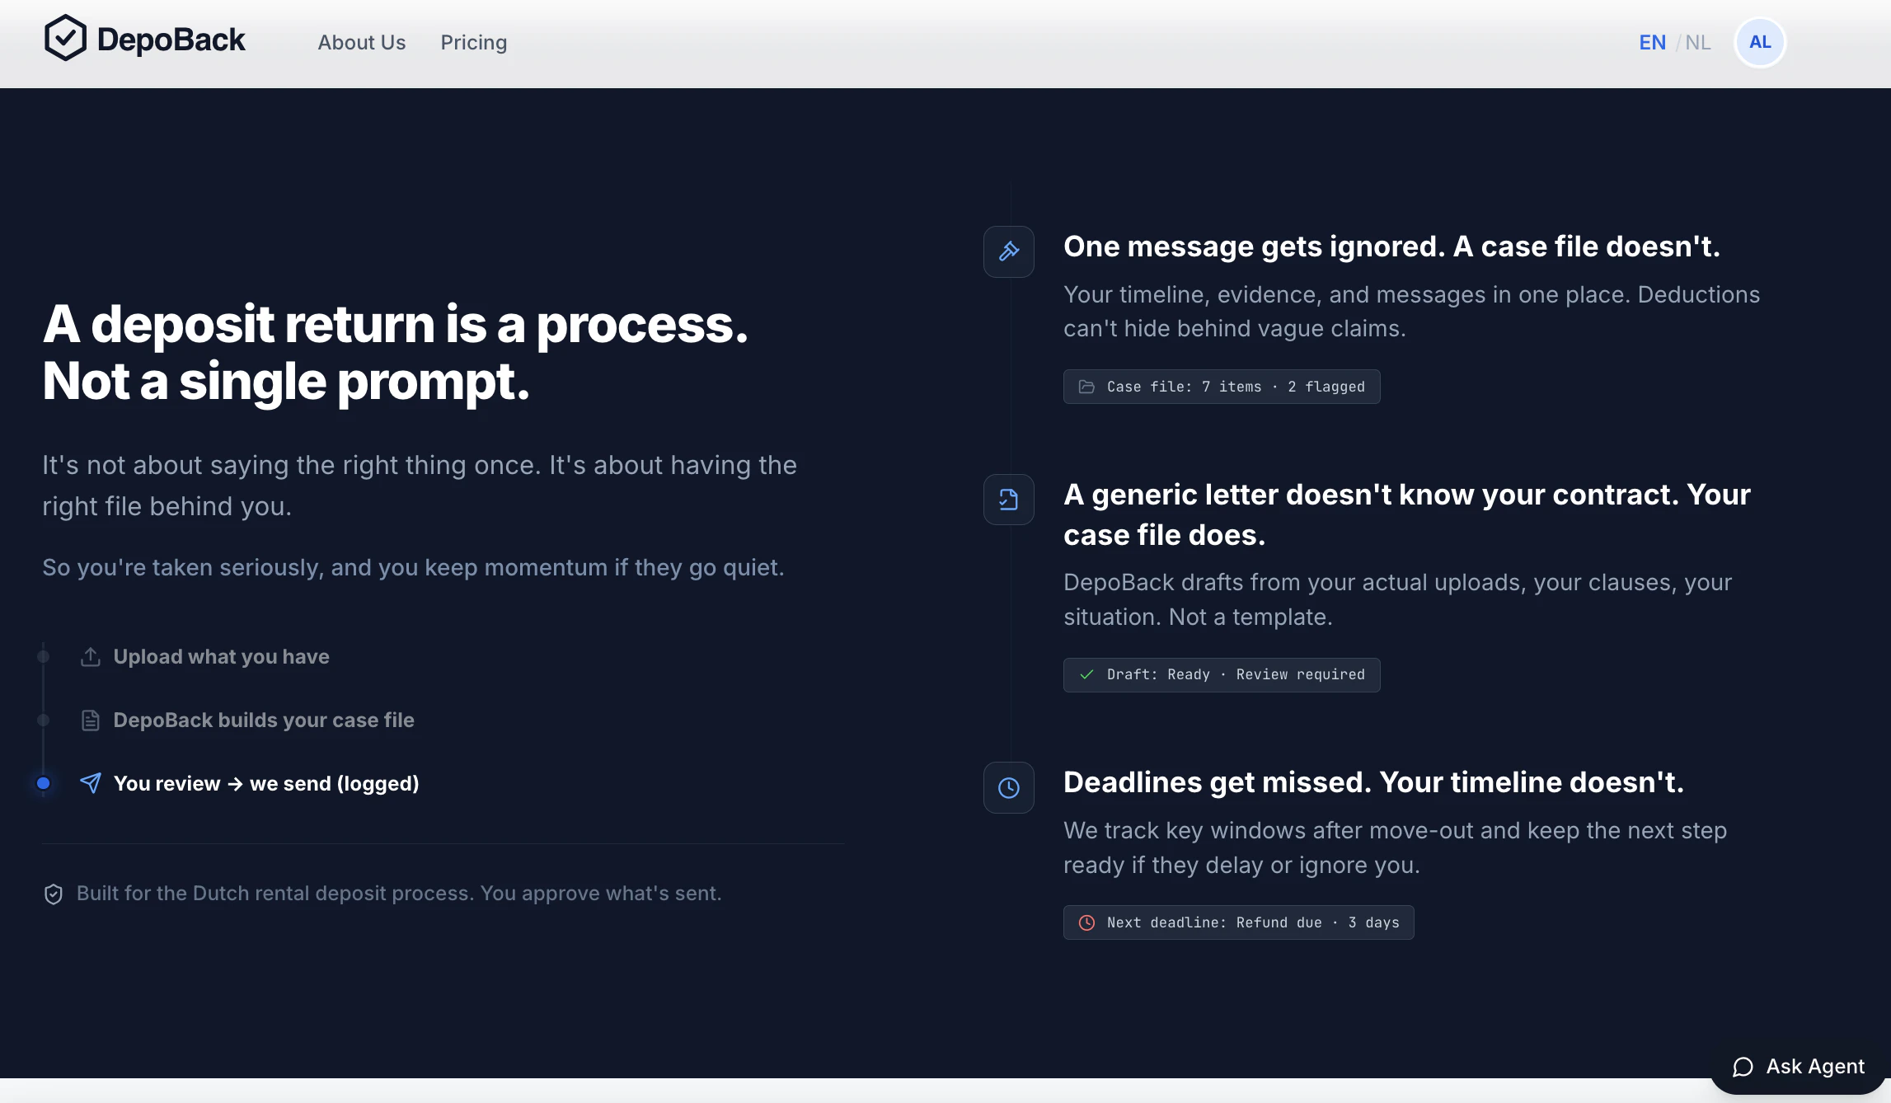This screenshot has width=1891, height=1103.
Task: Click the upload arrow icon in steps list
Action: click(91, 657)
